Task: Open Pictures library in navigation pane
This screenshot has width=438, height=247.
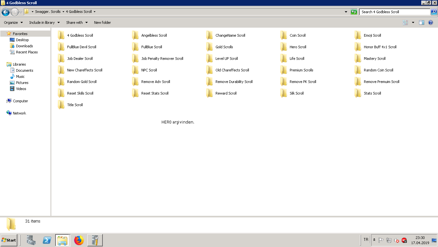Action: click(22, 83)
